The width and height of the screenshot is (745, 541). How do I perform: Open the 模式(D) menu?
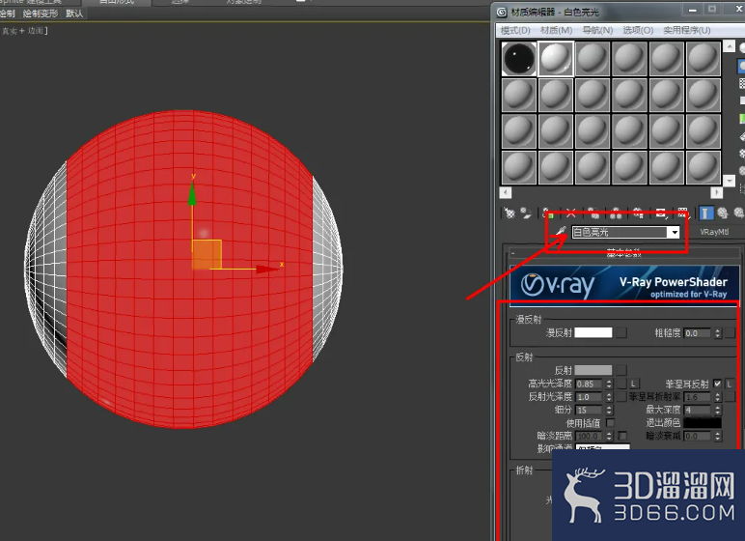515,30
